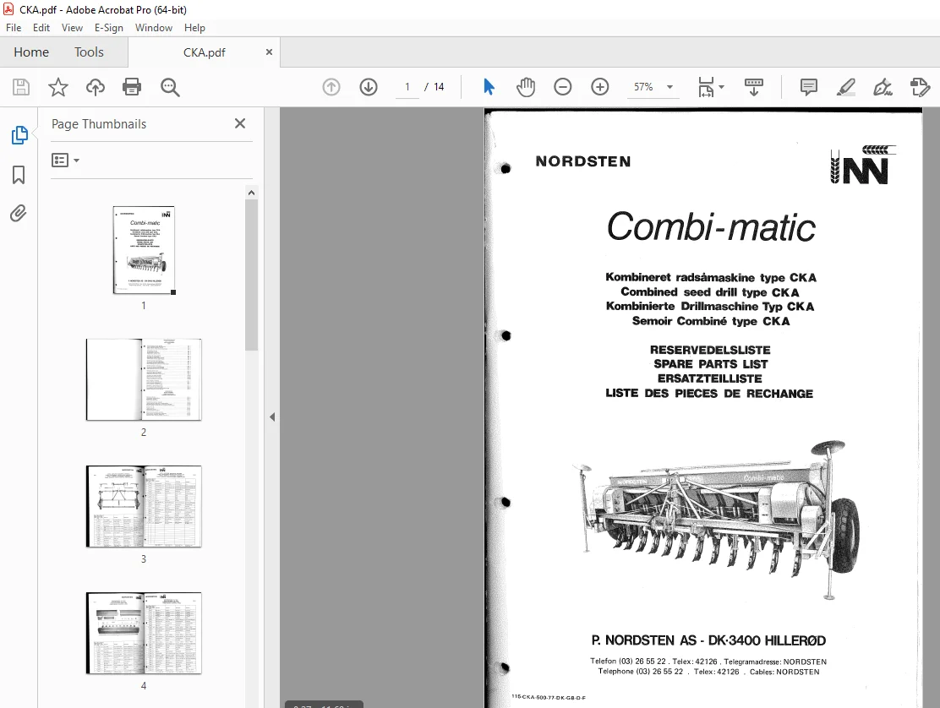Open the thumbnails options dropdown
Screen dimensions: 940x708
pos(65,160)
